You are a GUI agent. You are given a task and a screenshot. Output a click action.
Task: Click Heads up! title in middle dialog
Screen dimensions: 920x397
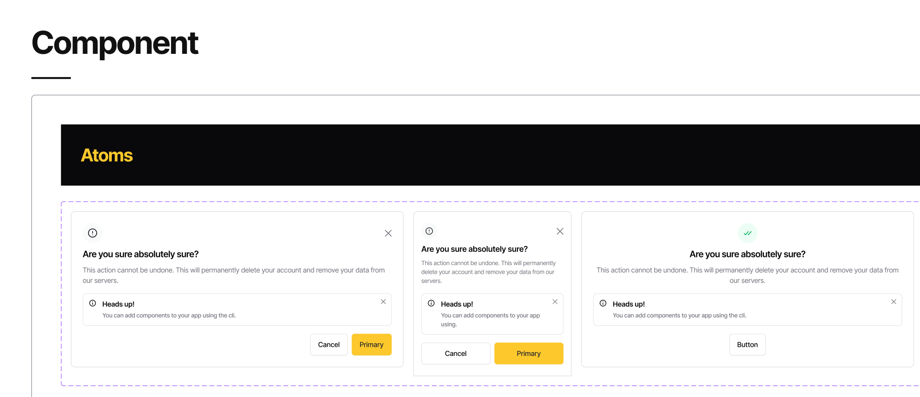(457, 304)
